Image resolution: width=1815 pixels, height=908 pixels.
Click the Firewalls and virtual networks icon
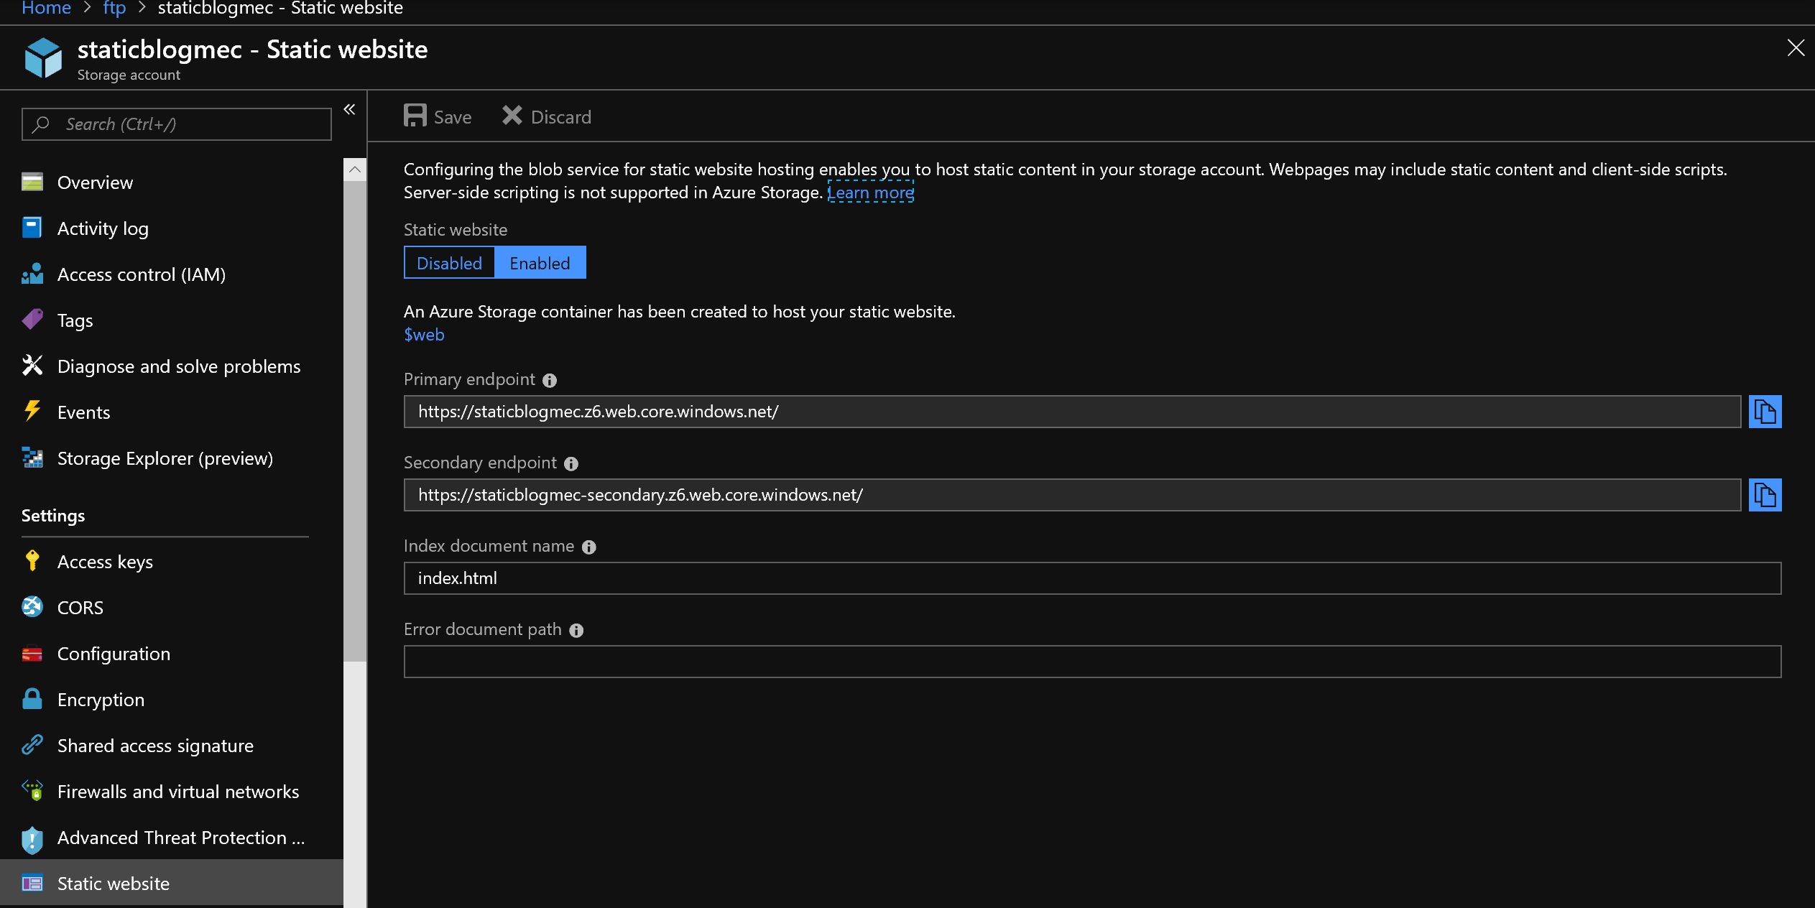point(32,791)
